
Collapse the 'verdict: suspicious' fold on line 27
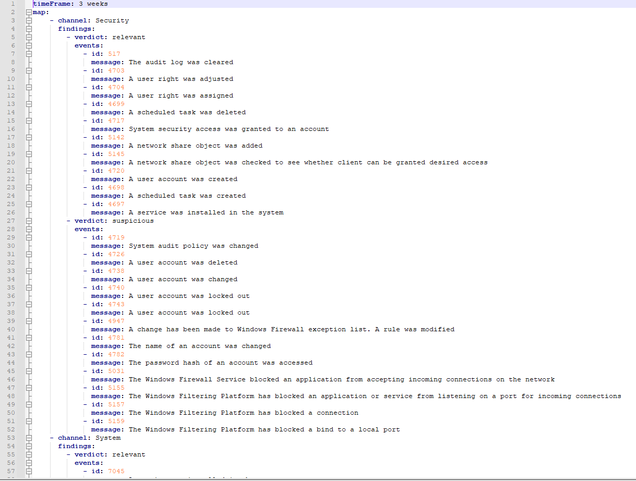[x=29, y=221]
